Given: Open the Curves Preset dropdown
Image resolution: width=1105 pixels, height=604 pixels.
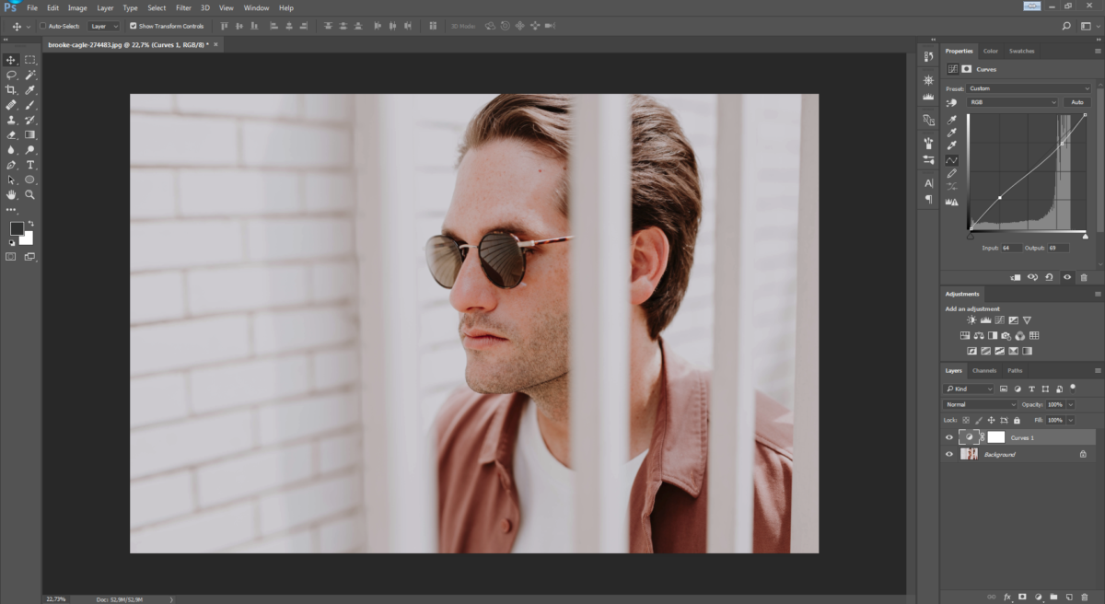Looking at the screenshot, I should point(1028,88).
